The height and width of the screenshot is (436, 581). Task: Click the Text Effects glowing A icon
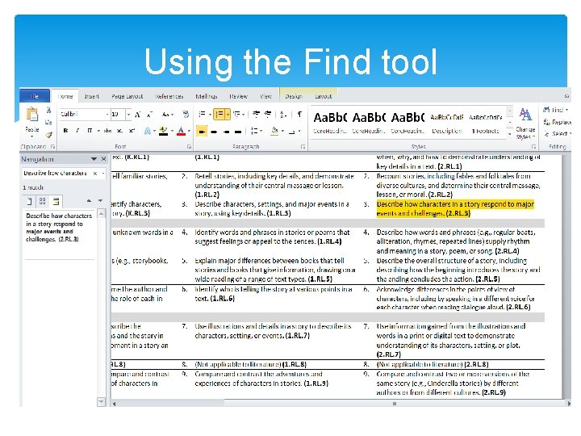point(148,131)
